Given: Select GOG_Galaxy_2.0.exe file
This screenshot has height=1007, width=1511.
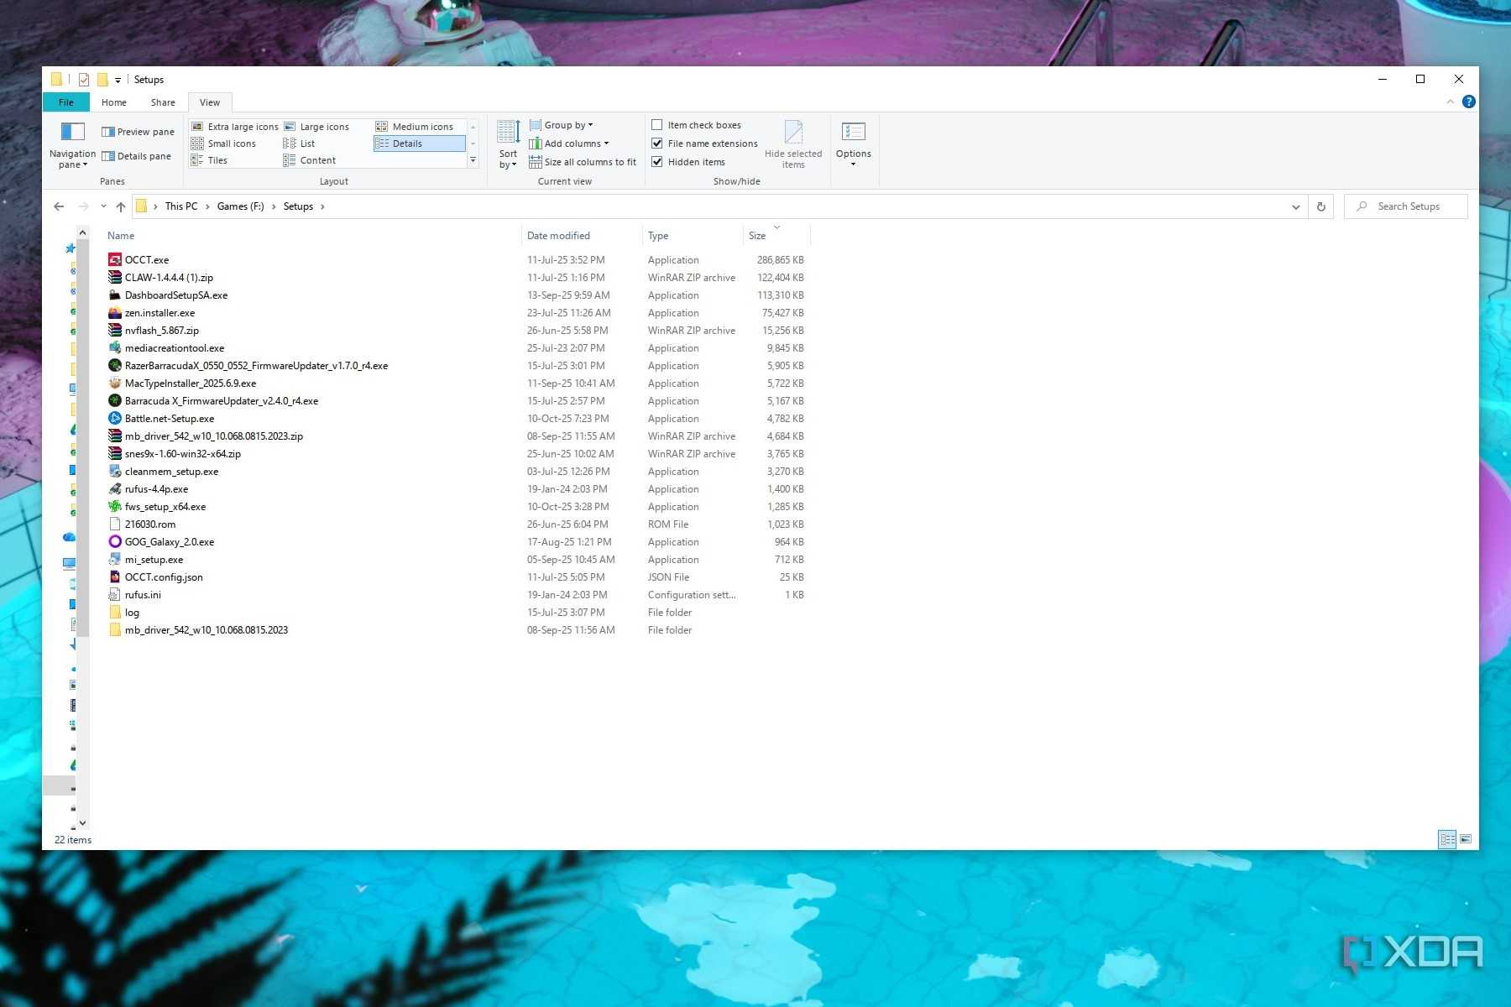Looking at the screenshot, I should coord(170,542).
